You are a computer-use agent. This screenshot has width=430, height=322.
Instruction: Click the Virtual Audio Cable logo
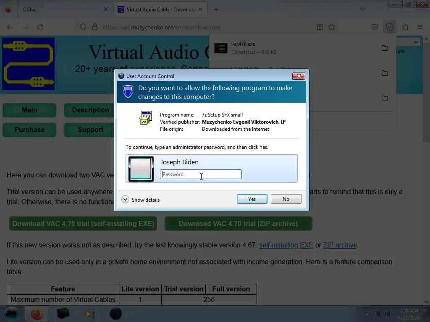point(28,64)
